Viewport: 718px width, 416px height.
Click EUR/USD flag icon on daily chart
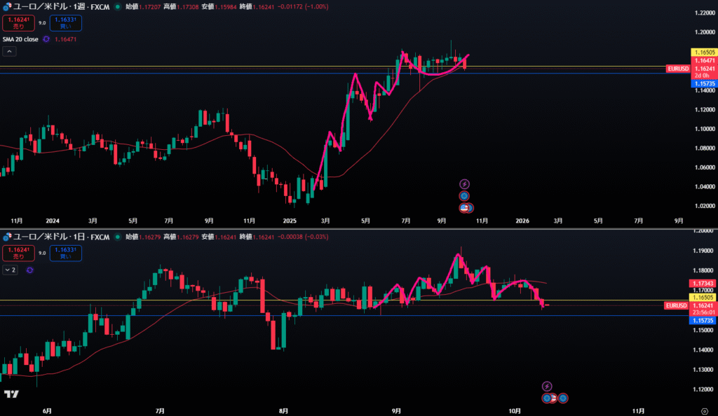pos(6,237)
